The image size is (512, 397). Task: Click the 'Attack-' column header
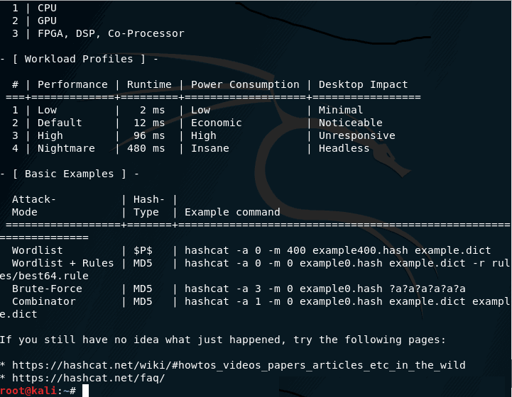[34, 199]
